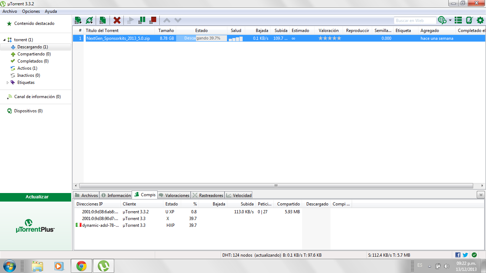
Task: Remove the torrent with the red X icon
Action: pyautogui.click(x=117, y=20)
